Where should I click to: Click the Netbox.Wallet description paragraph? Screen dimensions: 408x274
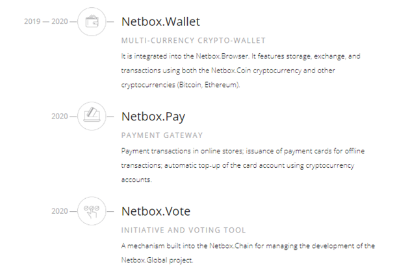point(240,71)
